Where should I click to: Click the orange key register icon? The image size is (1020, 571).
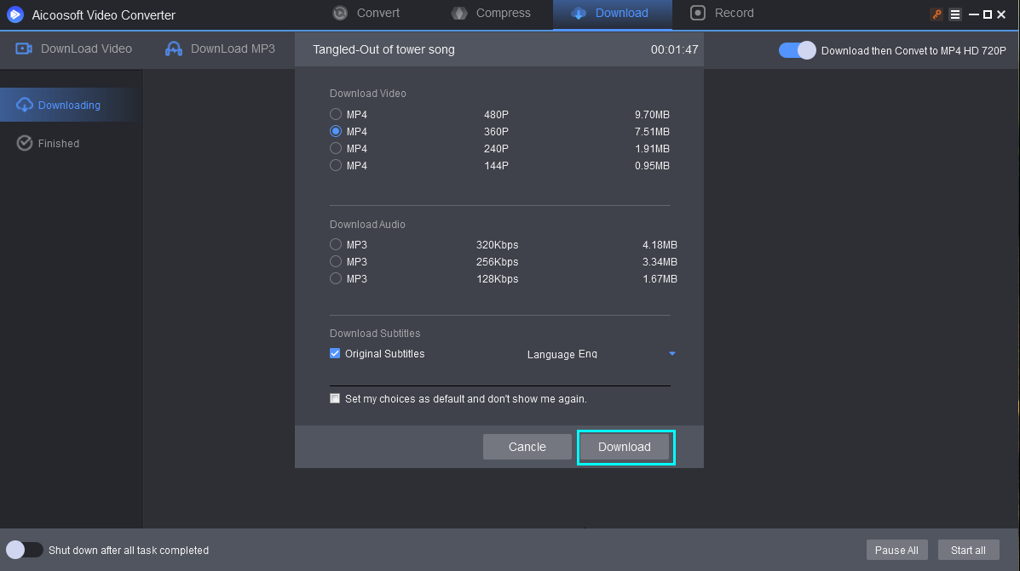(x=936, y=14)
